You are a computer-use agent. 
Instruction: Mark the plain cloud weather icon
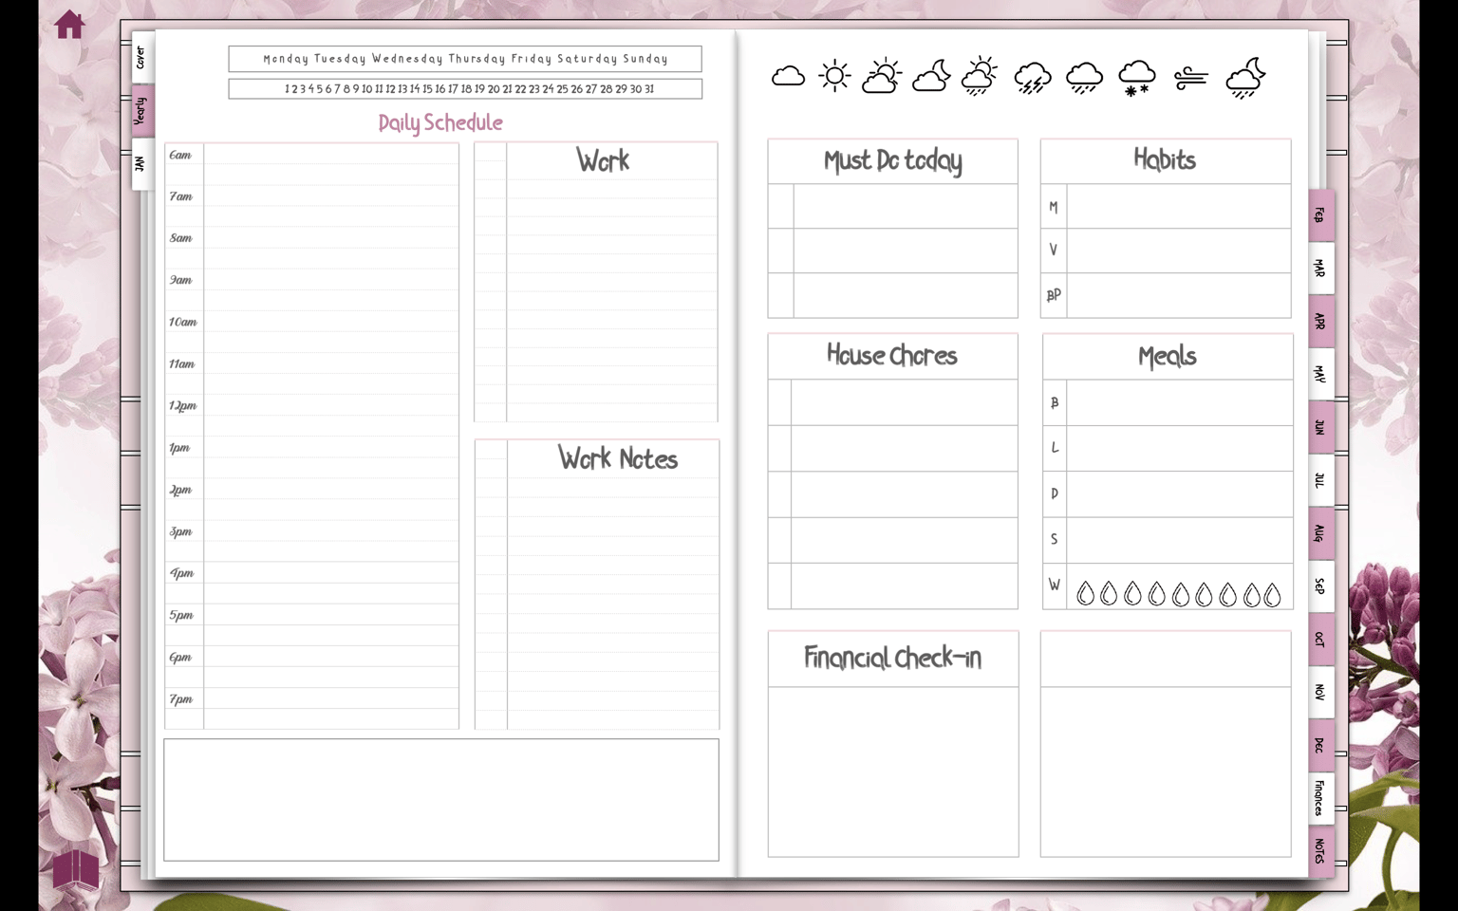tap(788, 76)
